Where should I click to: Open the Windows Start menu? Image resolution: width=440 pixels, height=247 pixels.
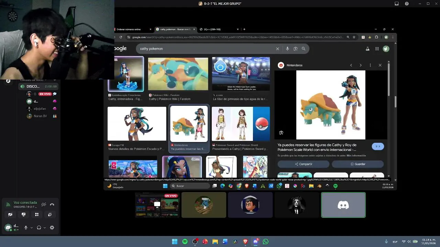pos(175,242)
